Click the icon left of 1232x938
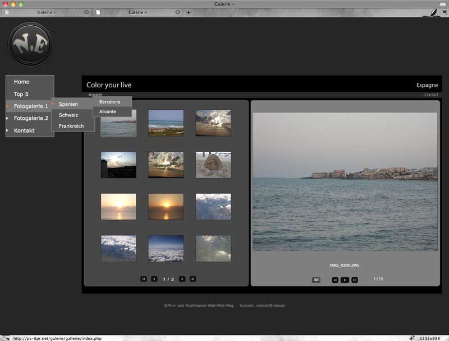The width and height of the screenshot is (449, 341). point(412,338)
